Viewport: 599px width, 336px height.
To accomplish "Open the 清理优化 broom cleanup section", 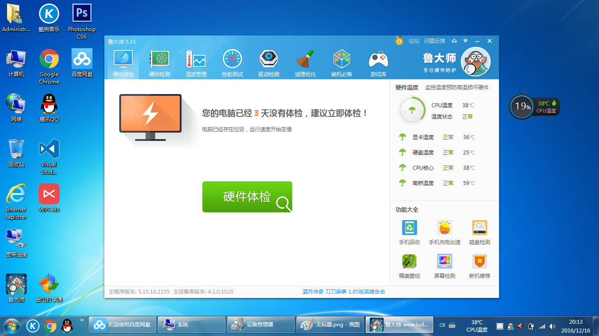I will (x=305, y=63).
